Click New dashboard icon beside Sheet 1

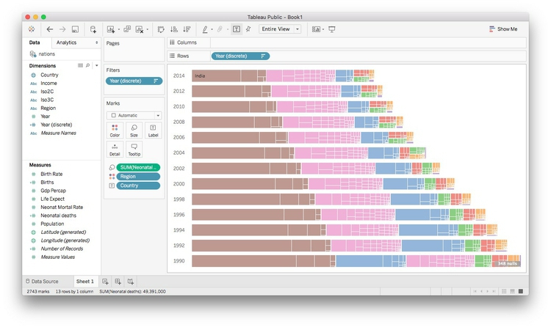coord(118,282)
